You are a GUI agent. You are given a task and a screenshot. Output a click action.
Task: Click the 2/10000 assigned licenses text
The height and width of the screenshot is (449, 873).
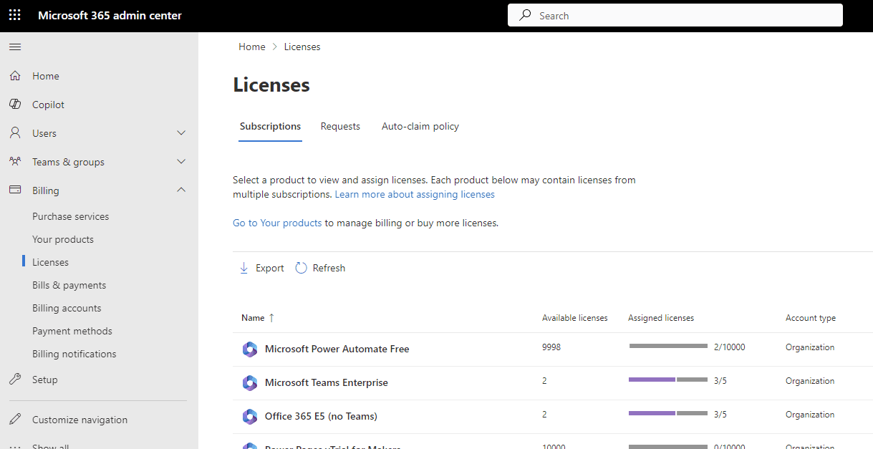730,347
